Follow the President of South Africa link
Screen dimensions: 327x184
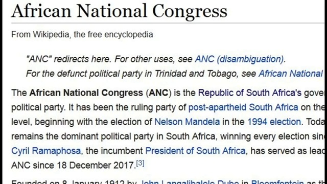coord(195,151)
